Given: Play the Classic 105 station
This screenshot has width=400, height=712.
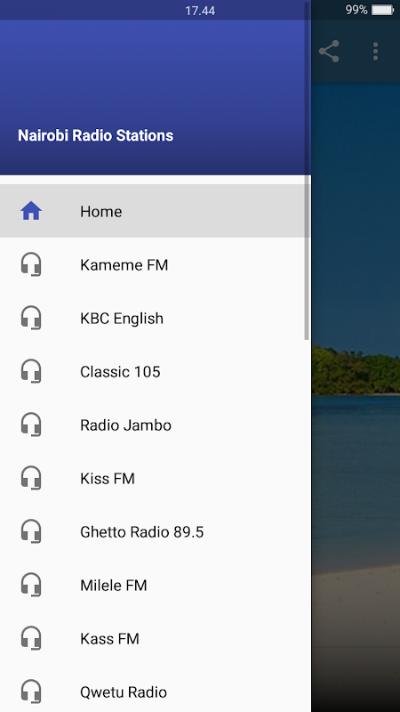Looking at the screenshot, I should pos(156,371).
